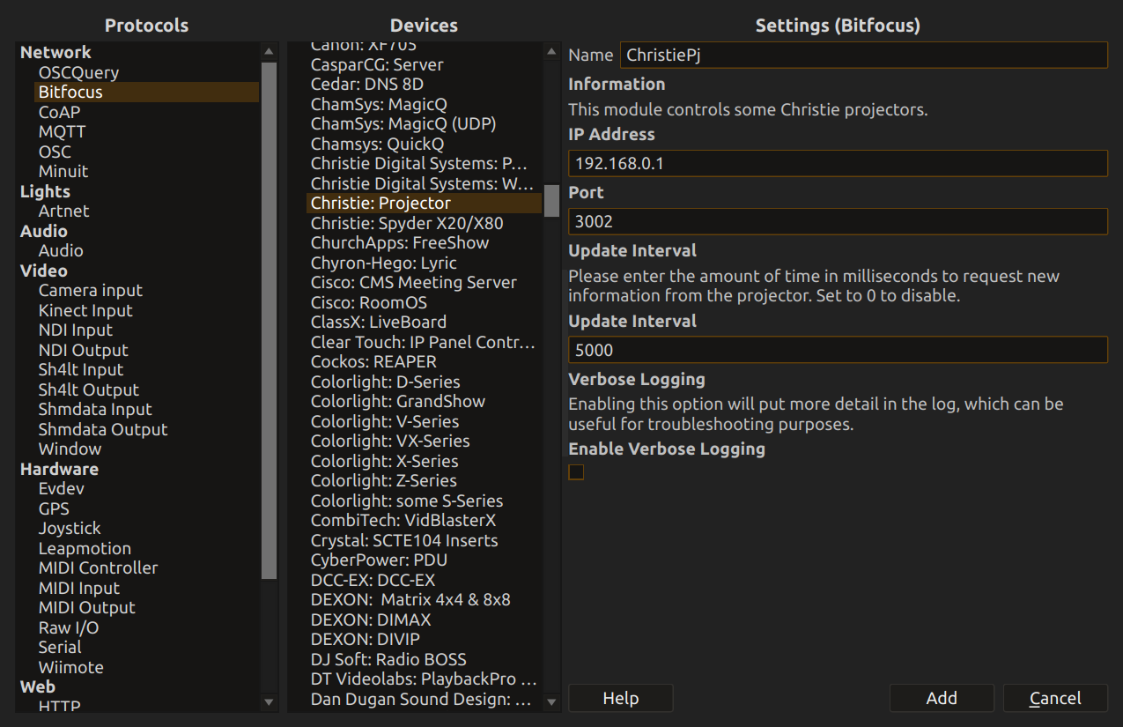The width and height of the screenshot is (1123, 727).
Task: Click the Devices list scrollbar handle
Action: tap(551, 200)
